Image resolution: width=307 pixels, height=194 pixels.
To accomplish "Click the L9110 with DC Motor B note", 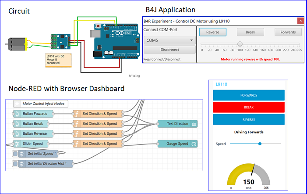I will tap(58, 60).
